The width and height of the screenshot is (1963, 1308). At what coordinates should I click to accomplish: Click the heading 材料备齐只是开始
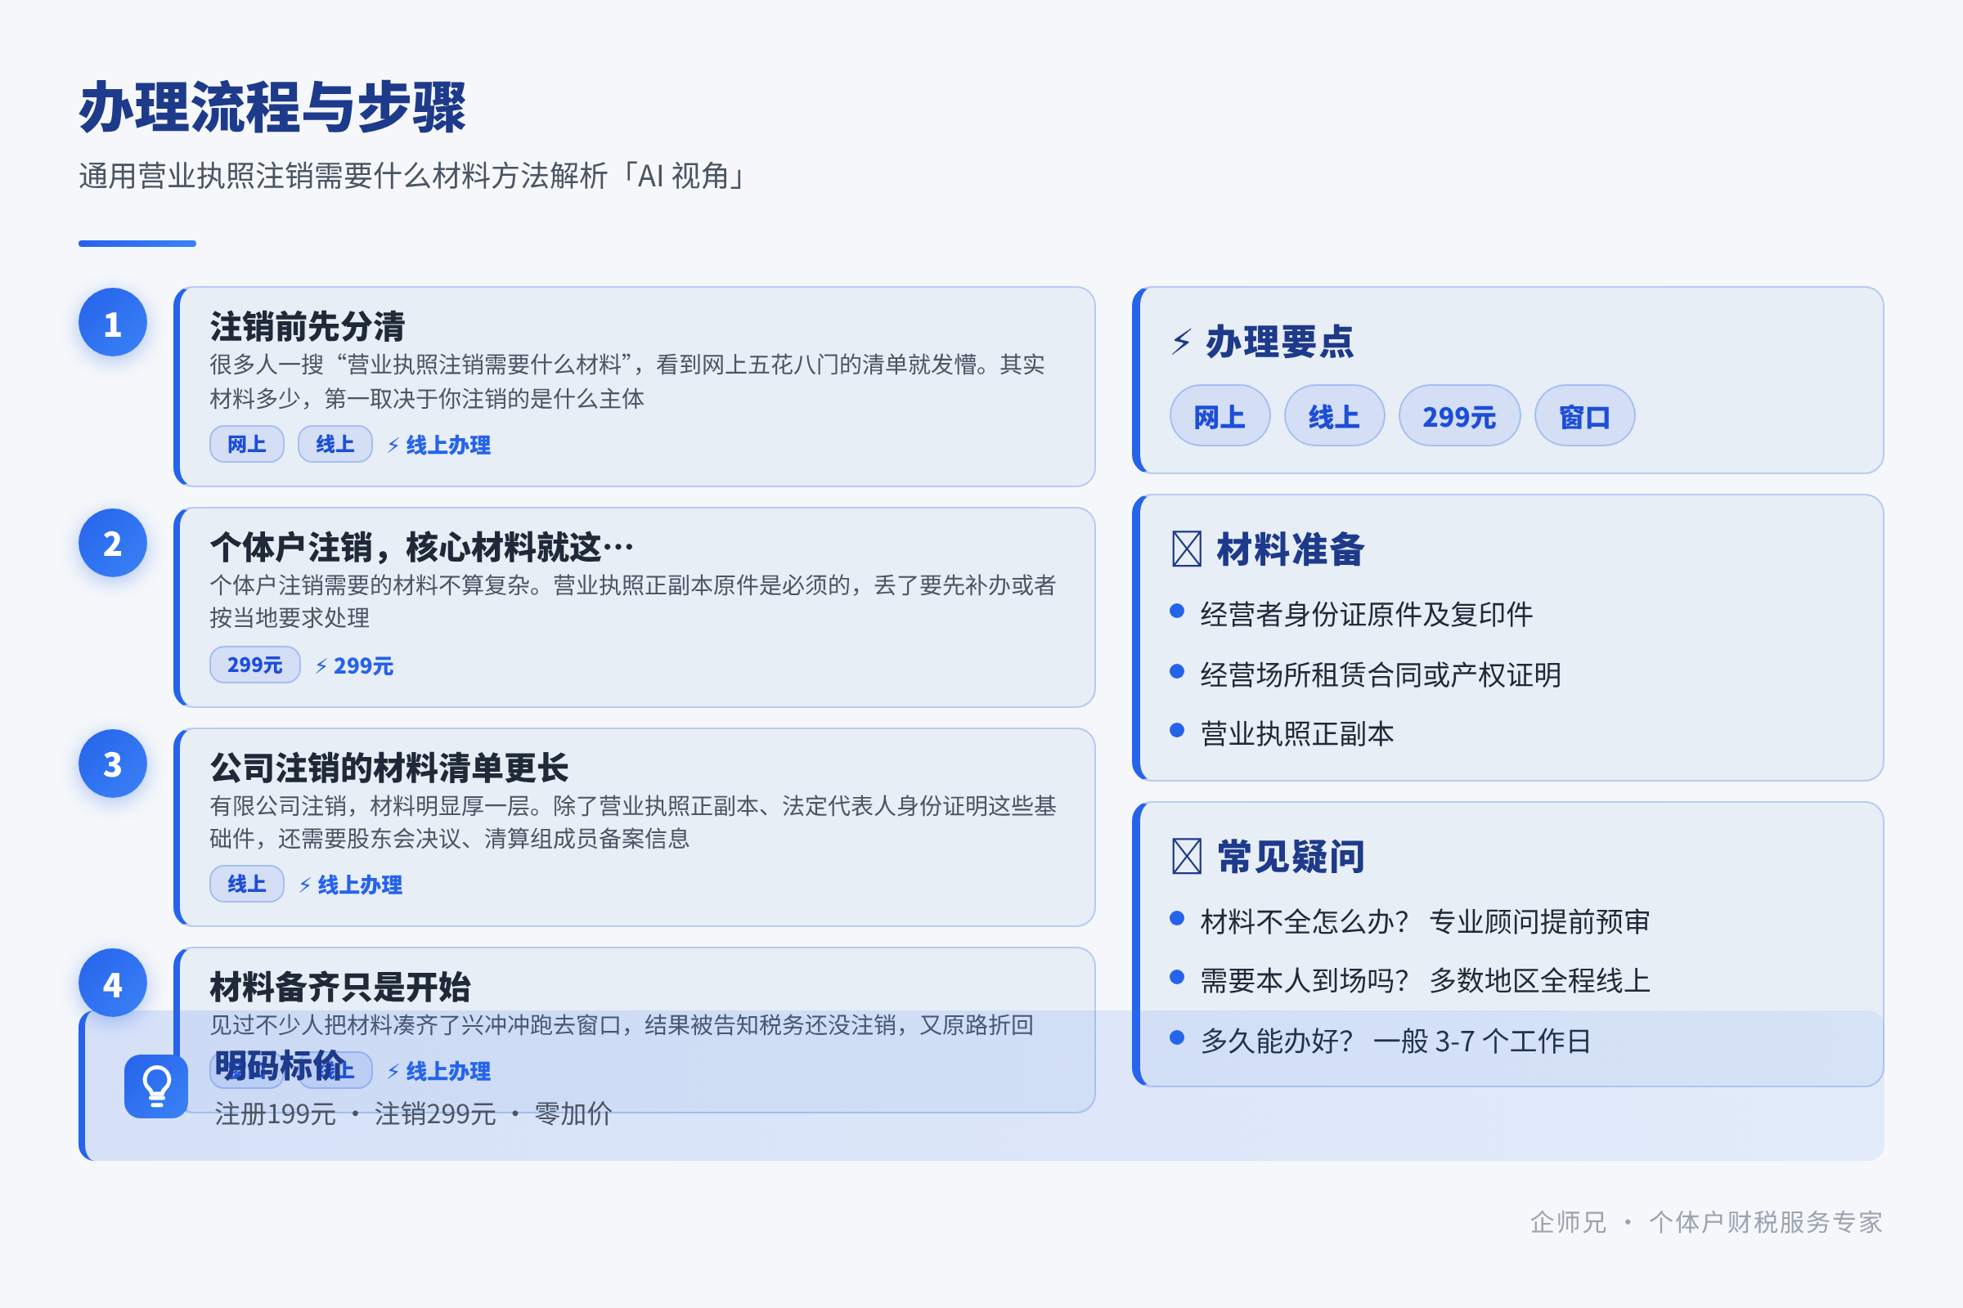340,987
